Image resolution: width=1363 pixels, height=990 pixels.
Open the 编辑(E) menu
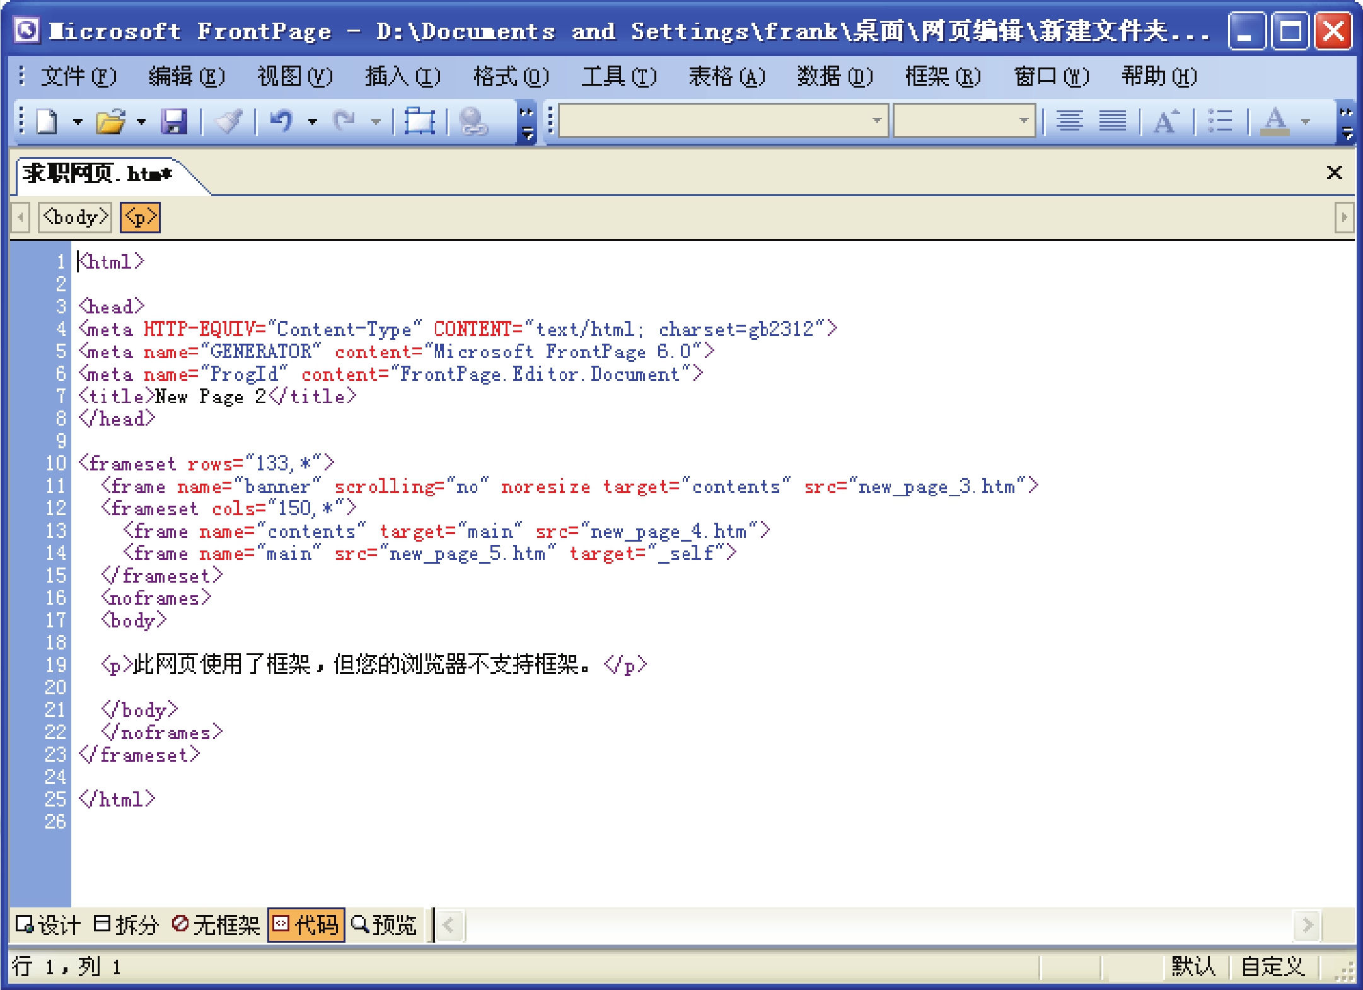coord(187,76)
